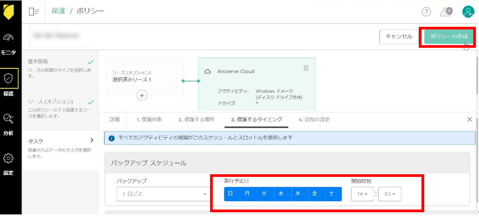This screenshot has height=218, width=479.
Task: Switch to the 4. 追加の設定 tab
Action: point(314,120)
